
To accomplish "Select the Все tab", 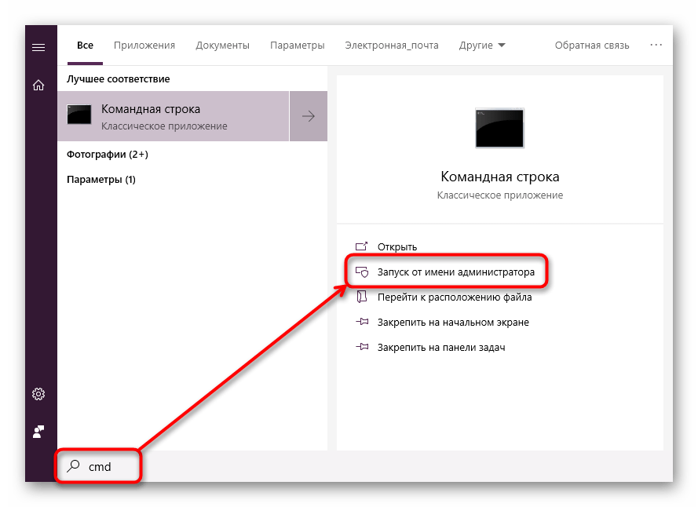I will point(85,46).
